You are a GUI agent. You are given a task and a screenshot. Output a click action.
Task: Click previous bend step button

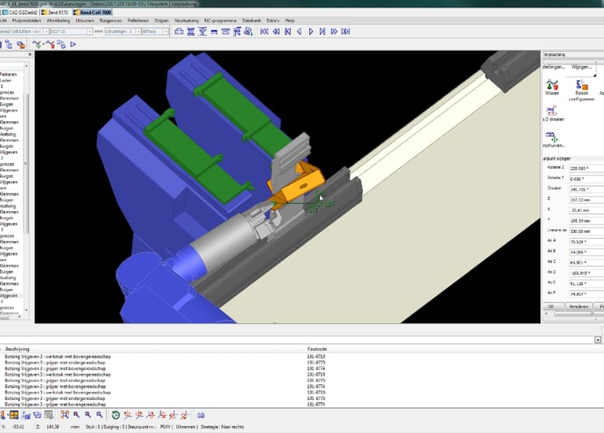(288, 31)
